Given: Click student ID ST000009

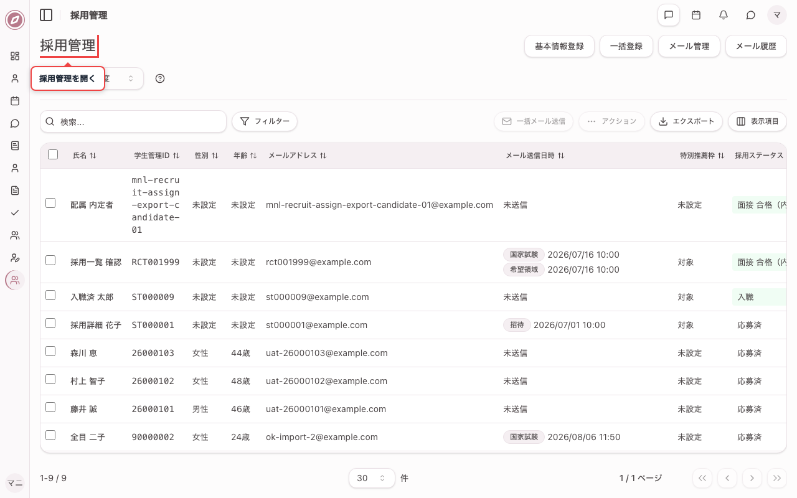Looking at the screenshot, I should pyautogui.click(x=153, y=297).
